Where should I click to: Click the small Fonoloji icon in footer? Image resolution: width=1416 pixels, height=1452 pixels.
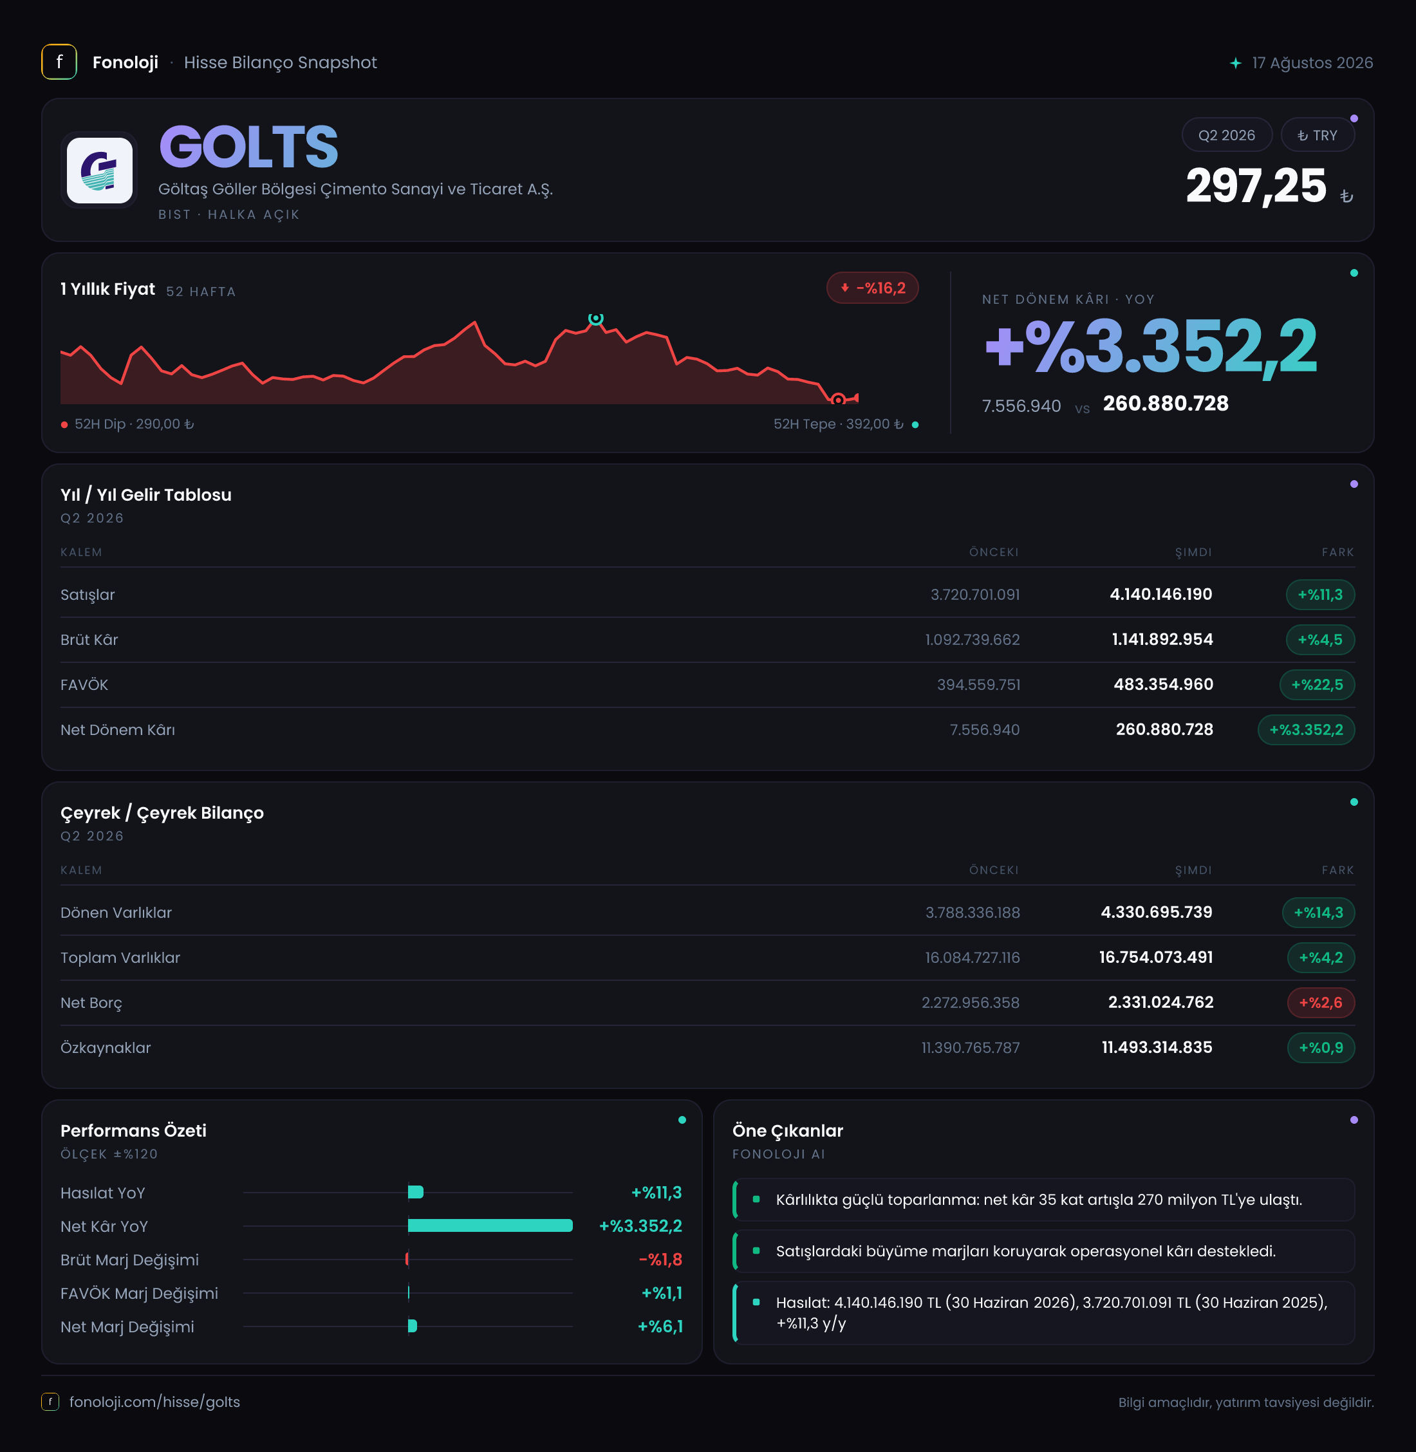50,1401
